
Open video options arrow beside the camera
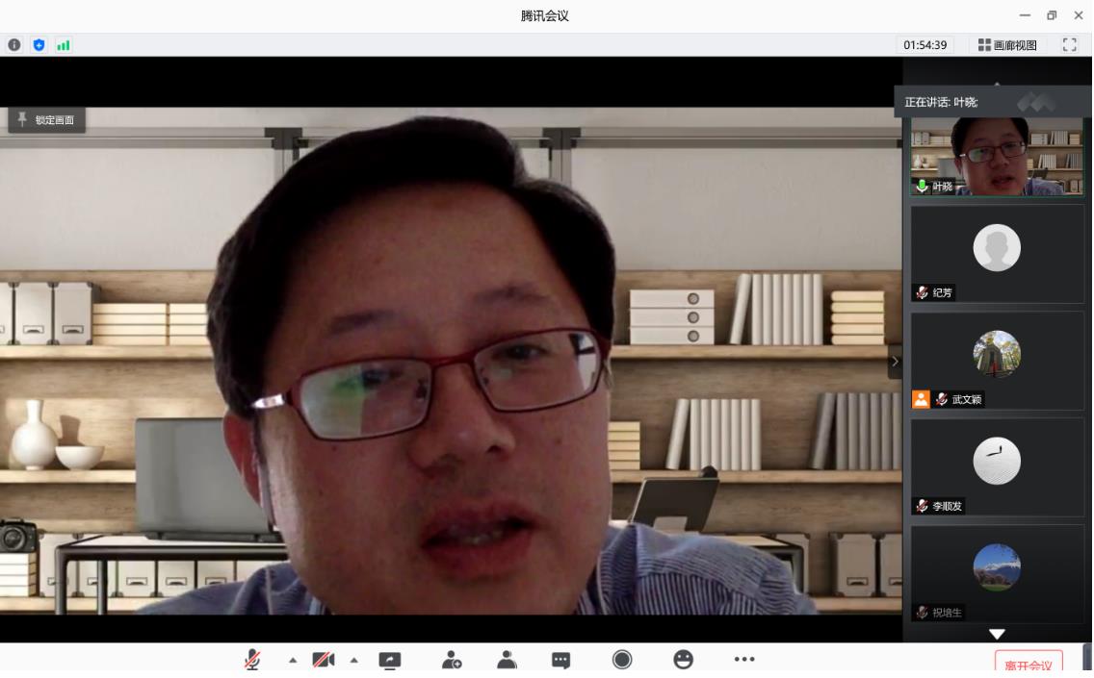click(353, 661)
